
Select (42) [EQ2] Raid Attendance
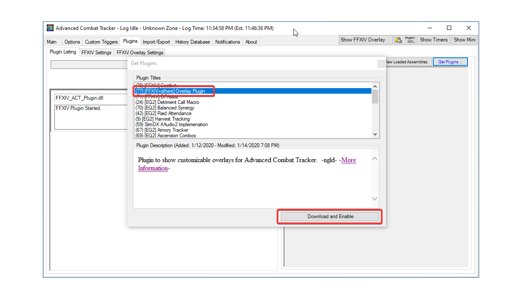coord(253,113)
